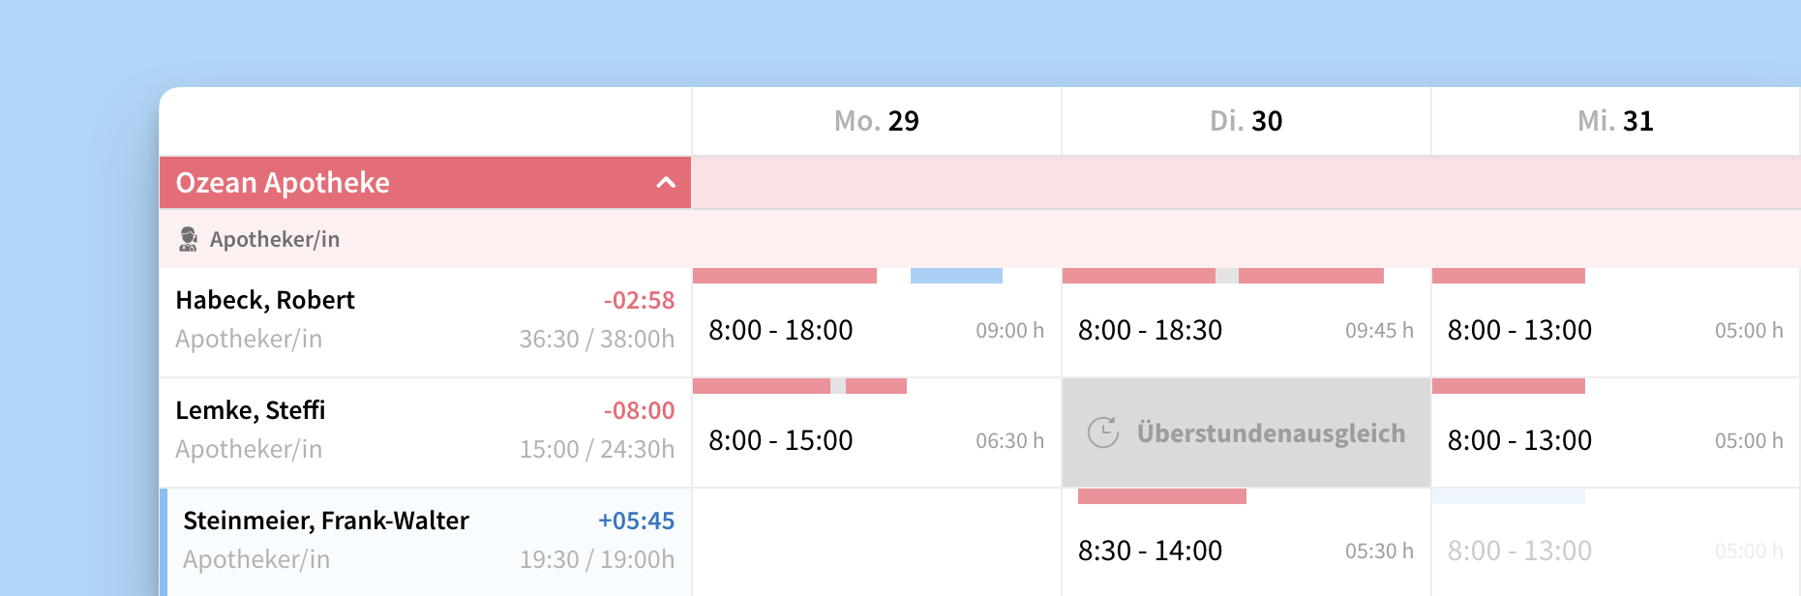
Task: Collapse the Ozean Apotheke group chevron
Action: click(666, 183)
